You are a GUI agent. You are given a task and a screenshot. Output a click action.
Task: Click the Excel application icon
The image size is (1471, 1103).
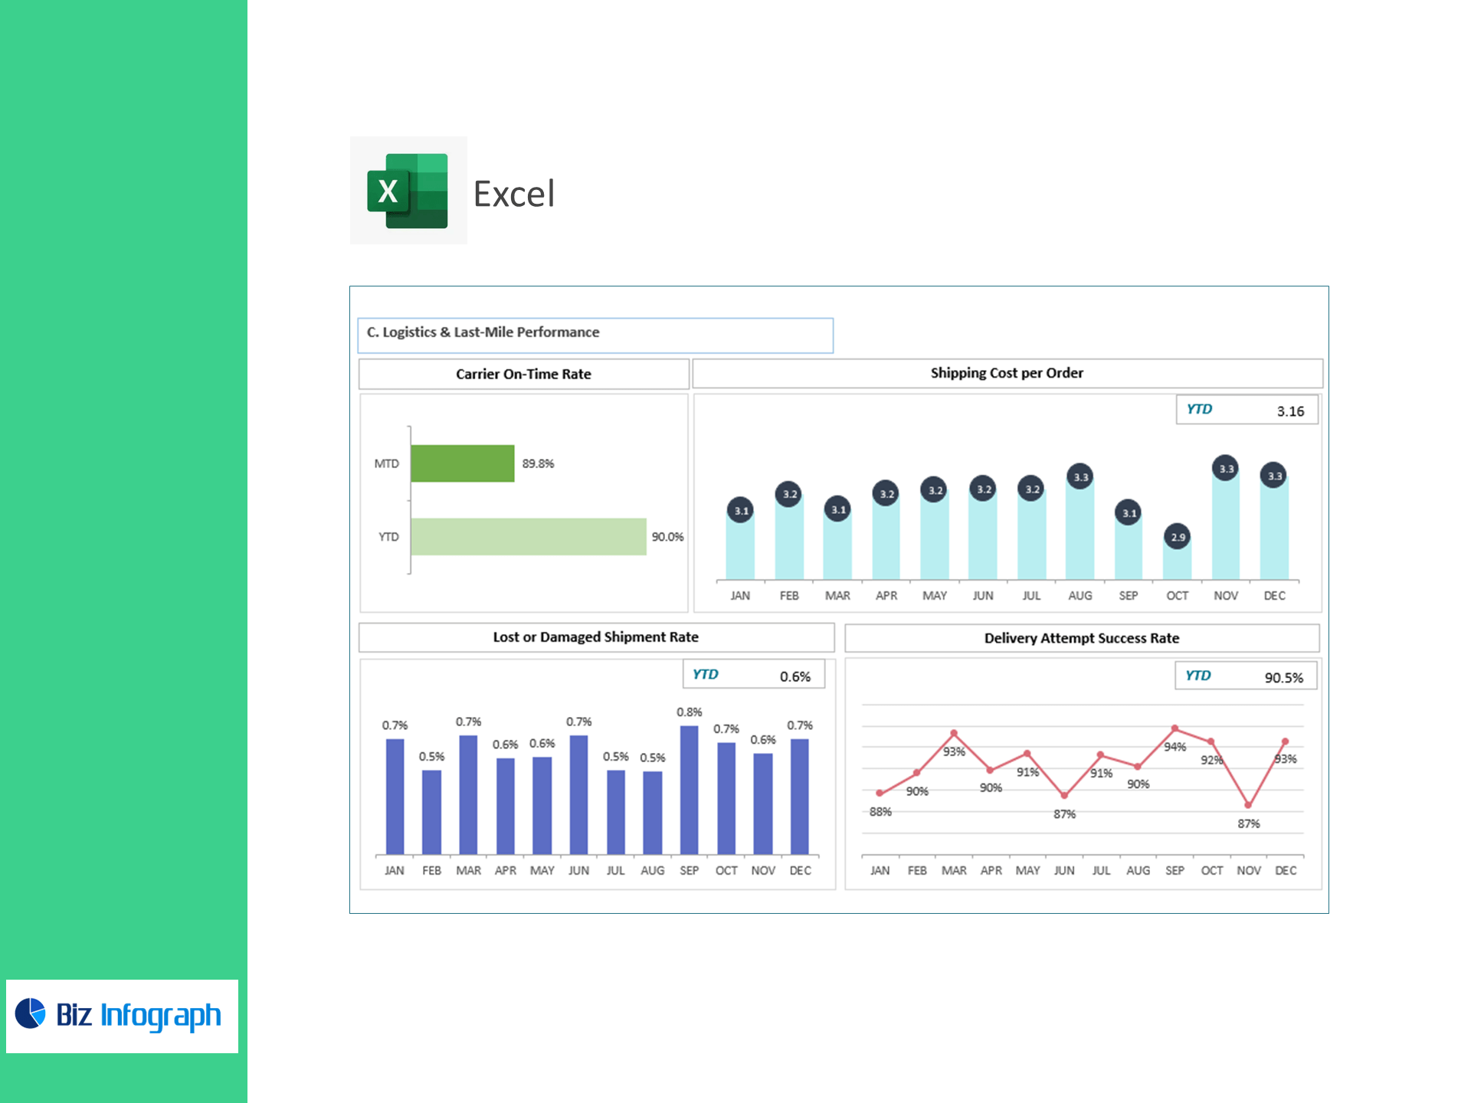(408, 191)
